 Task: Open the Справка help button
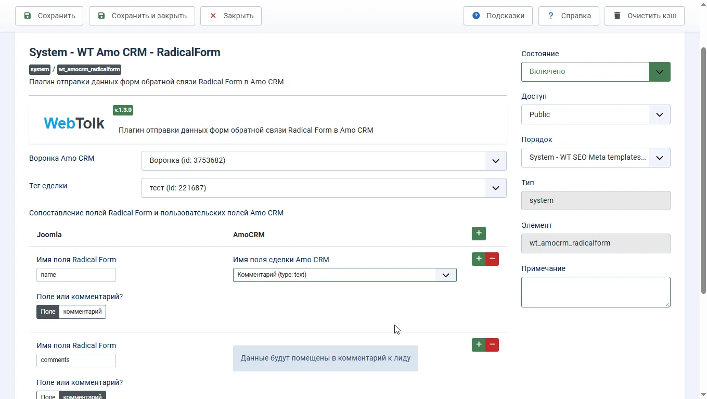569,16
